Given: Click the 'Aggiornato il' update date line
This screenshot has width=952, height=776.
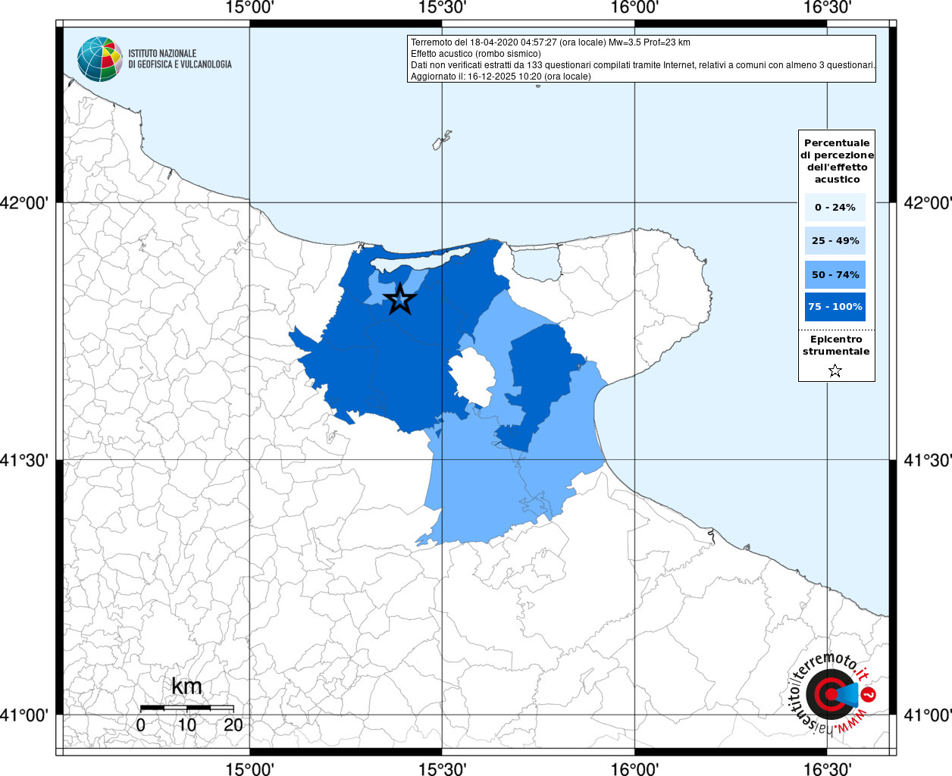Looking at the screenshot, I should point(500,77).
